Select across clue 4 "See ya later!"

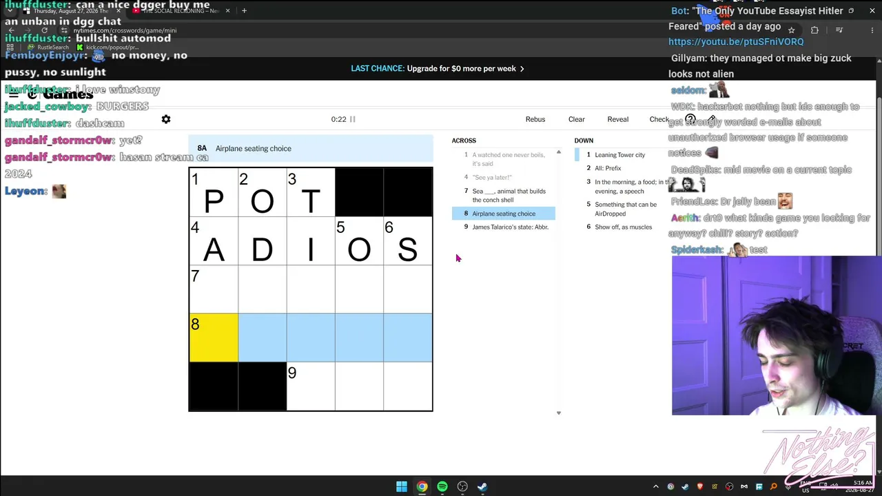(x=504, y=177)
